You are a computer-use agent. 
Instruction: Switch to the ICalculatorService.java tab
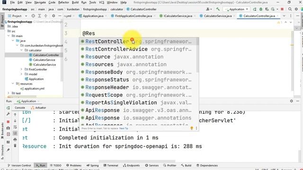178,16
